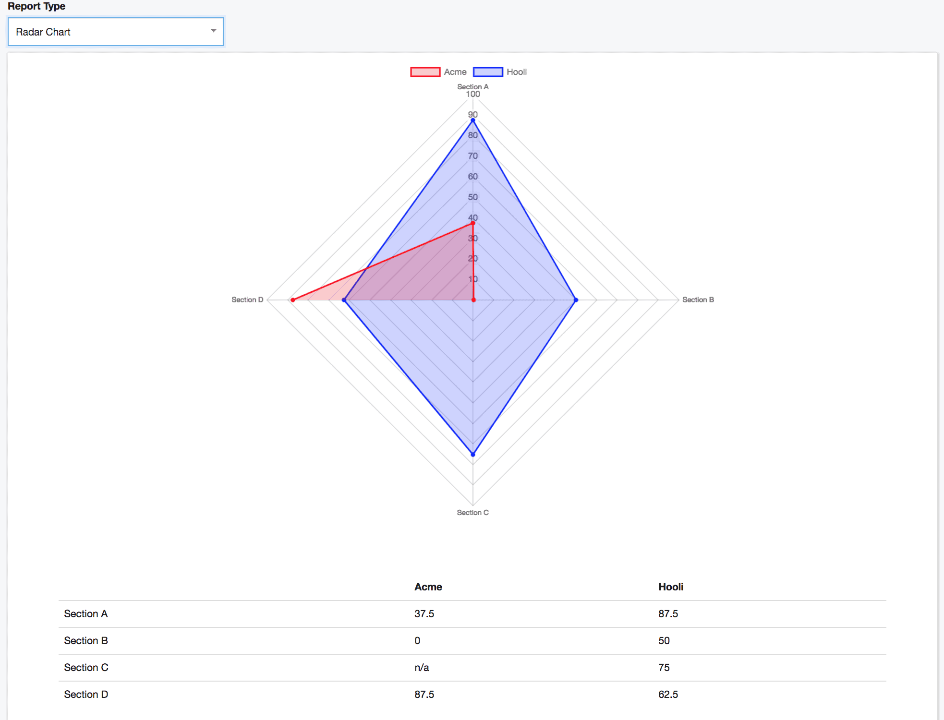Click the Hooli legend label

pos(517,72)
